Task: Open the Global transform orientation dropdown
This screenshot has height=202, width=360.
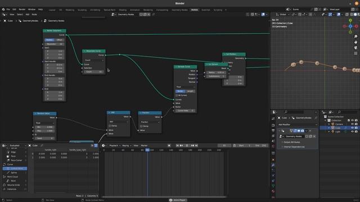Action: (x=282, y=14)
